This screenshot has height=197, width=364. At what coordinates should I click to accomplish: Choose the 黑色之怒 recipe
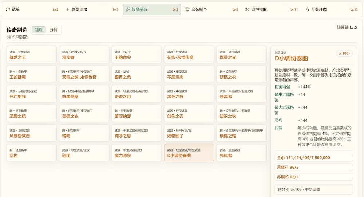[x=189, y=94]
